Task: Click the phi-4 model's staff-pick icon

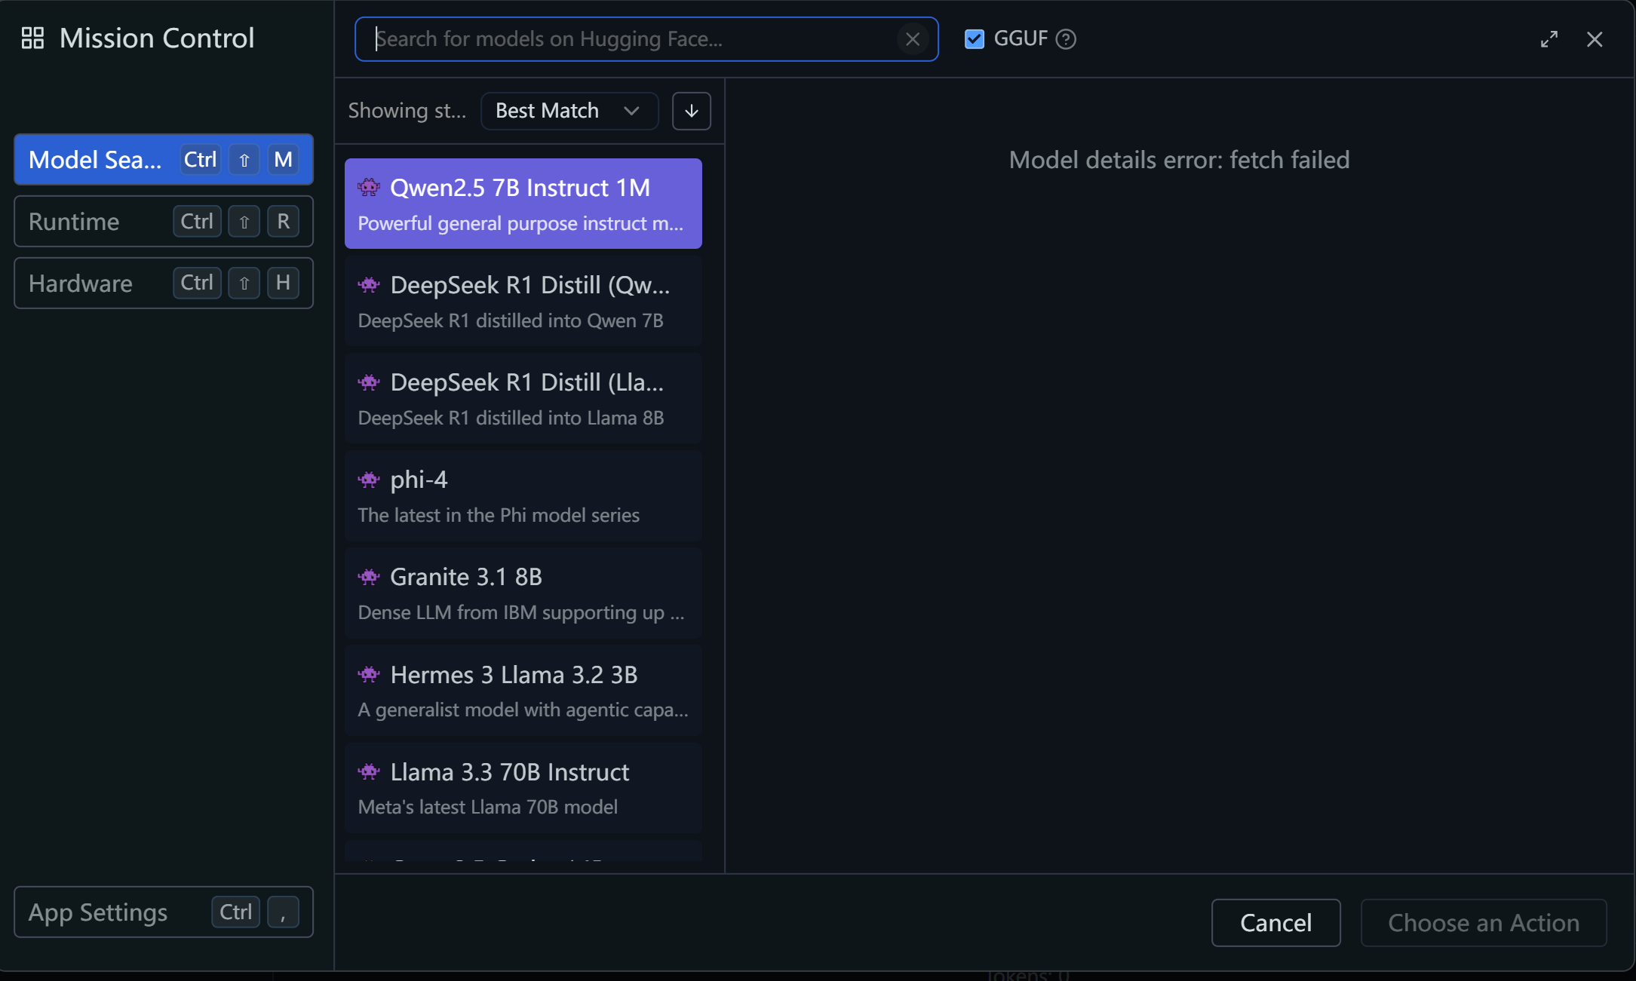Action: pyautogui.click(x=369, y=480)
